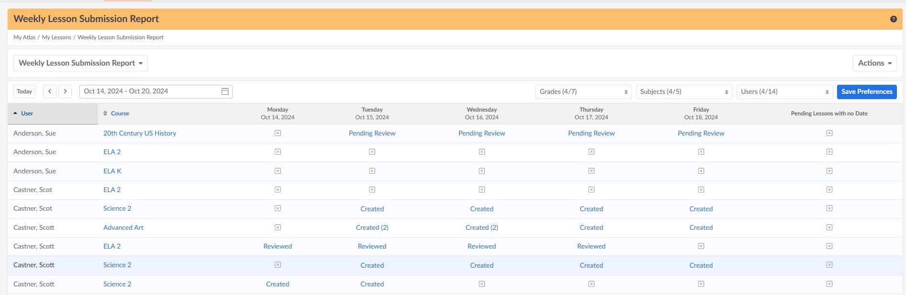This screenshot has height=295, width=906.
Task: Open Wednesday Created for Castner, Scot Science 2
Action: pyautogui.click(x=482, y=209)
